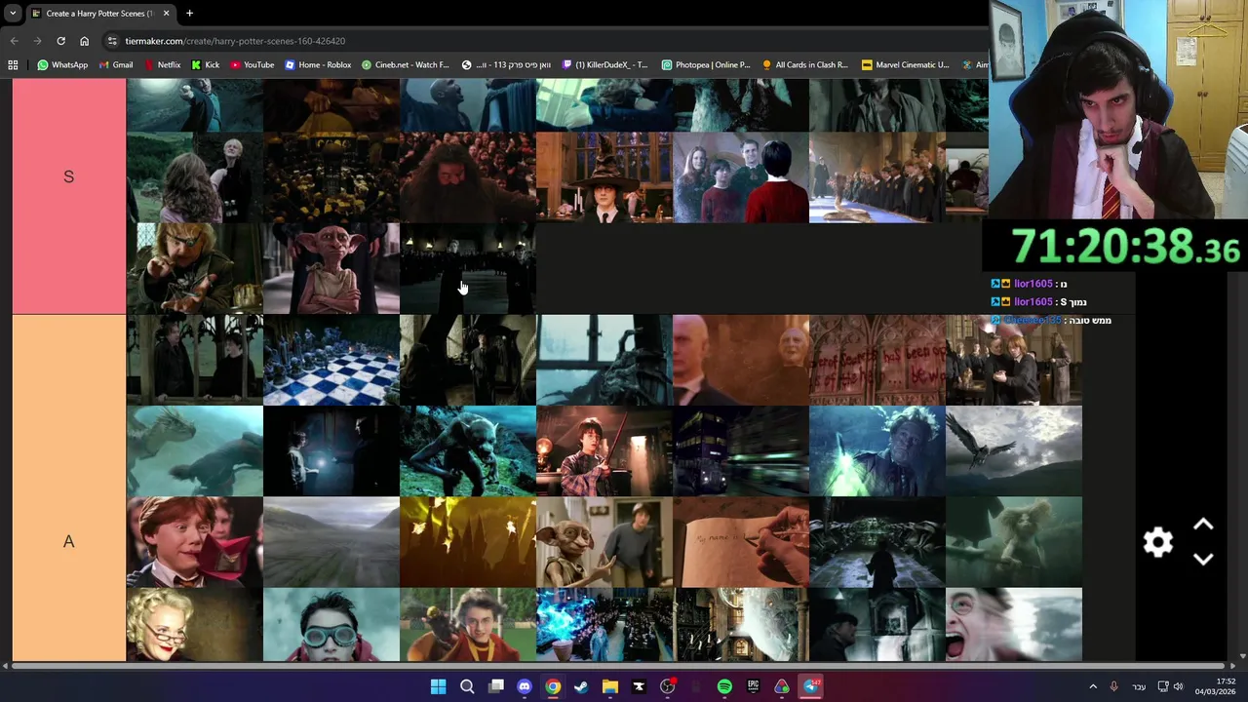Viewport: 1248px width, 702px height.
Task: Select the Harry screaming thumbnail
Action: [1014, 625]
